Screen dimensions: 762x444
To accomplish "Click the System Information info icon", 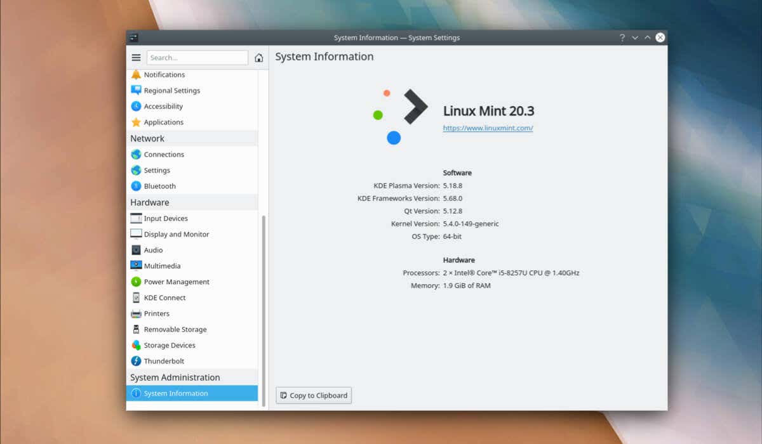I will tap(136, 393).
